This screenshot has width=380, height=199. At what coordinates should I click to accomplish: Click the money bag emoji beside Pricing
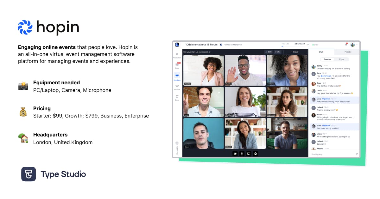[23, 112]
